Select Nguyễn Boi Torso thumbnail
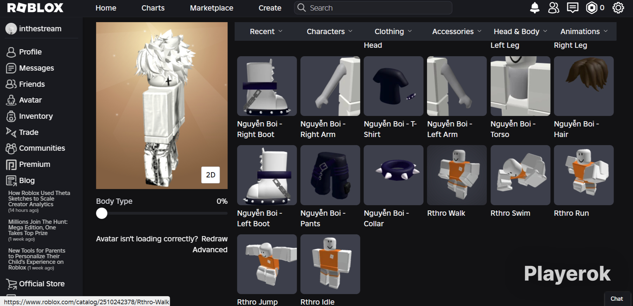The width and height of the screenshot is (633, 306). tap(520, 86)
